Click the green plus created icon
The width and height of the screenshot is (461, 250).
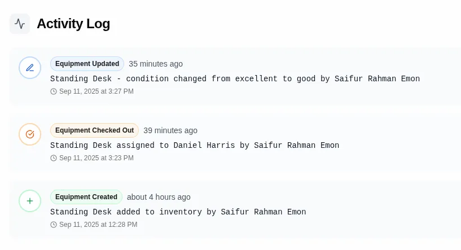[30, 201]
